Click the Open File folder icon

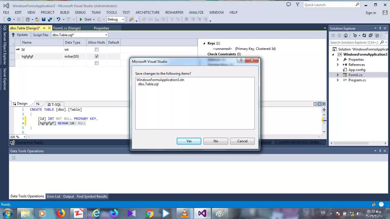[38, 19]
